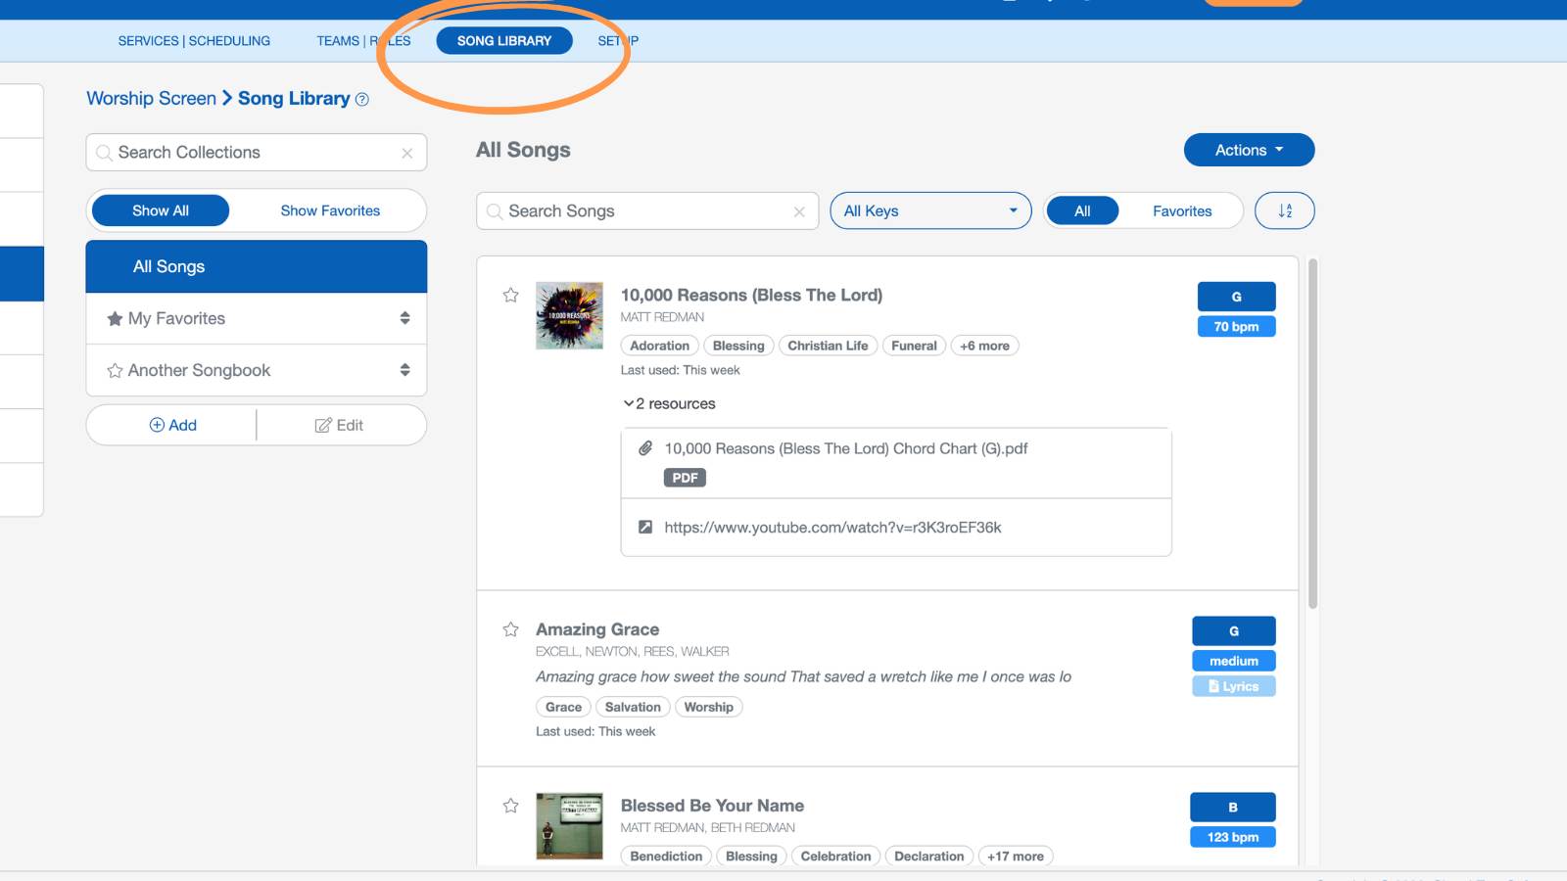Click the B key badge

[x=1232, y=808]
